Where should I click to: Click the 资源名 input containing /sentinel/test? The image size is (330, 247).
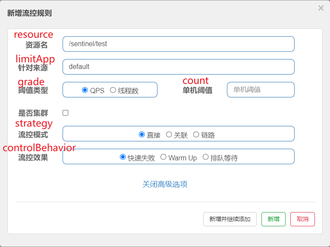(x=179, y=44)
